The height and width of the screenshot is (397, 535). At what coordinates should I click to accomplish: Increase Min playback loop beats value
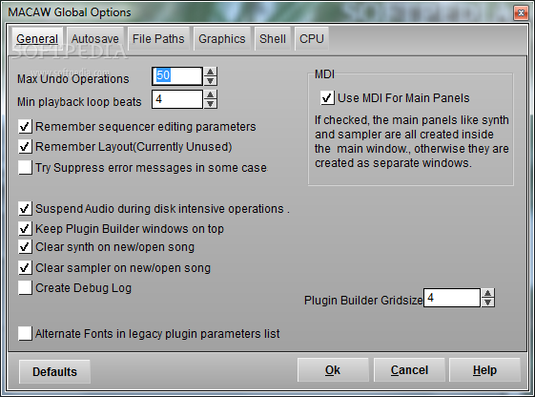tap(210, 94)
